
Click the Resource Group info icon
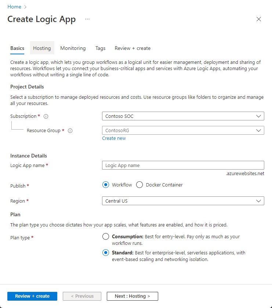pos(70,131)
